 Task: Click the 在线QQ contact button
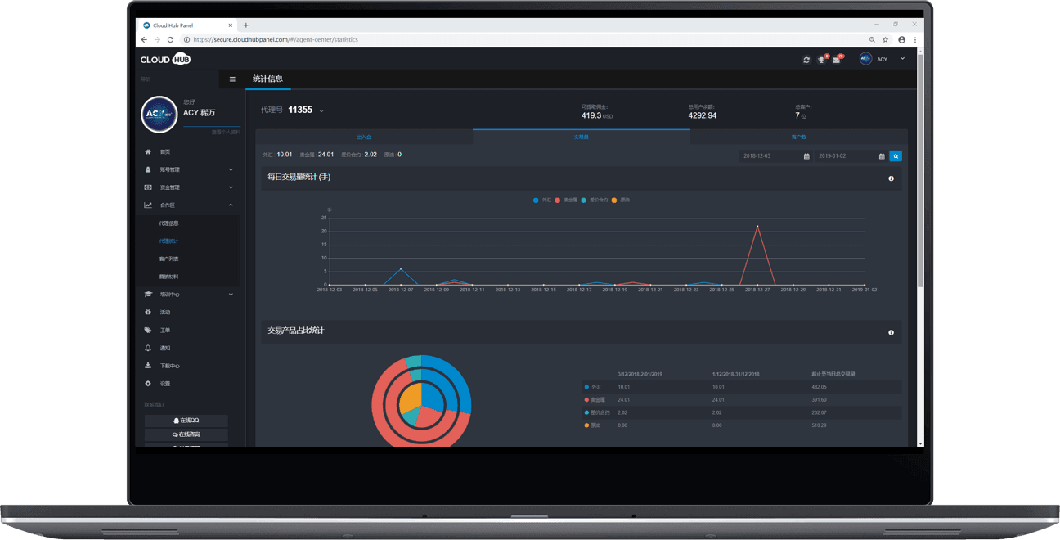[186, 421]
